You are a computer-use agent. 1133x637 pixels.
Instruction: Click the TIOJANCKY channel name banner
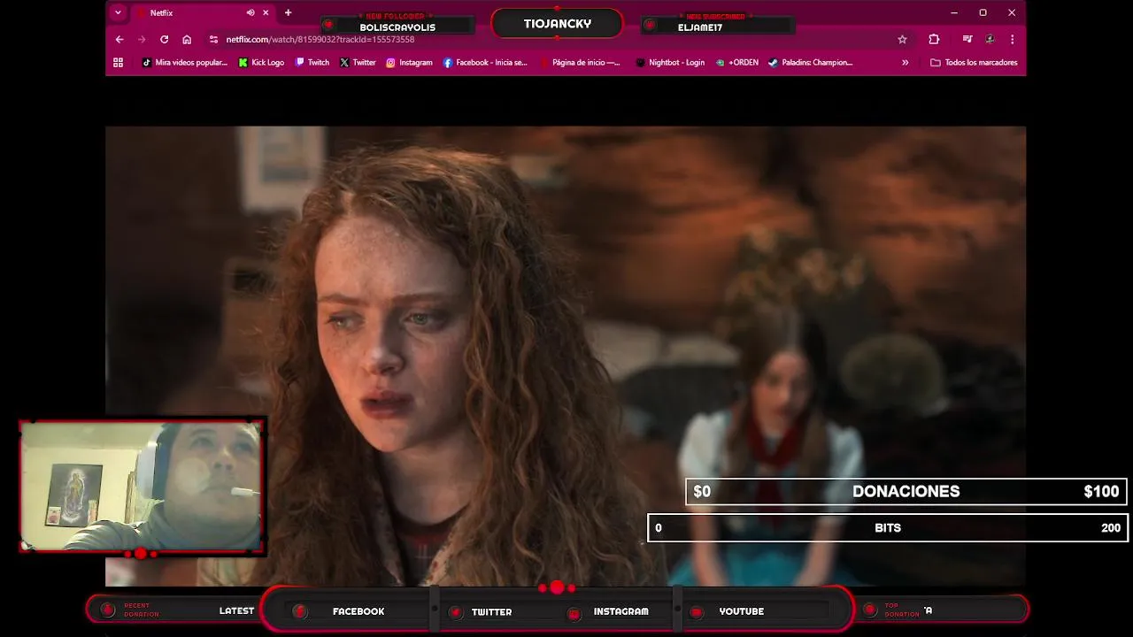557,24
